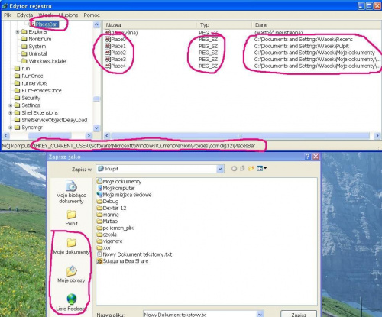Open the Pomoc menu

pos(92,15)
